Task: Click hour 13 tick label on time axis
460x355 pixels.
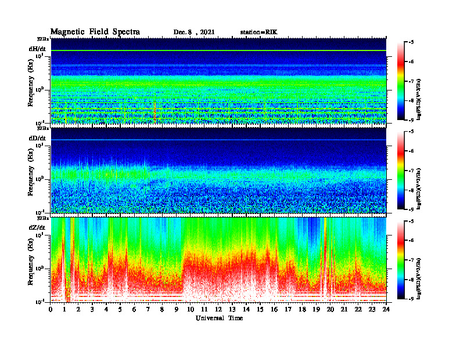Action: point(232,309)
